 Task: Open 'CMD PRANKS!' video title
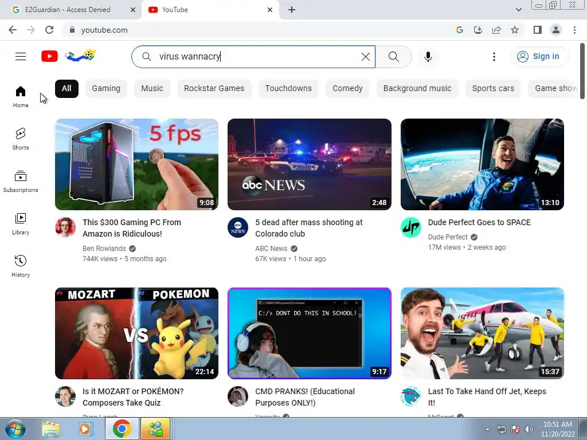pyautogui.click(x=305, y=397)
